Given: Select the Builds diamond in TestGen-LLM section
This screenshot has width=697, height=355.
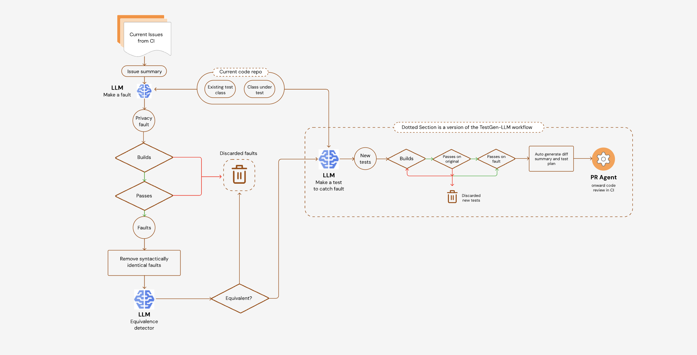Looking at the screenshot, I should pos(406,159).
